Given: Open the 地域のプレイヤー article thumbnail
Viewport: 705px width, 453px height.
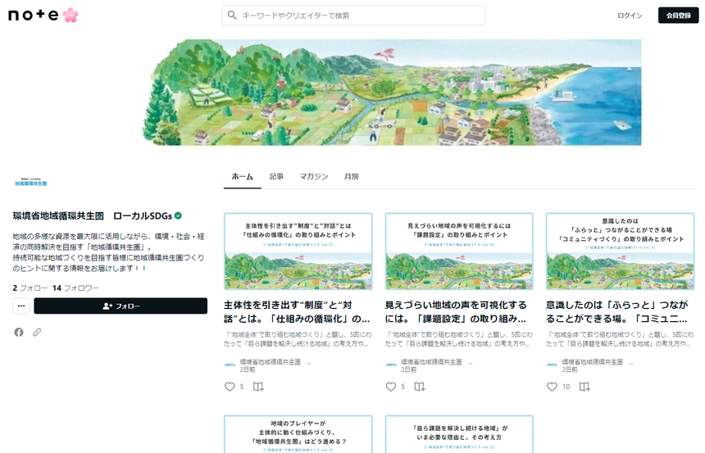Looking at the screenshot, I should (x=298, y=434).
